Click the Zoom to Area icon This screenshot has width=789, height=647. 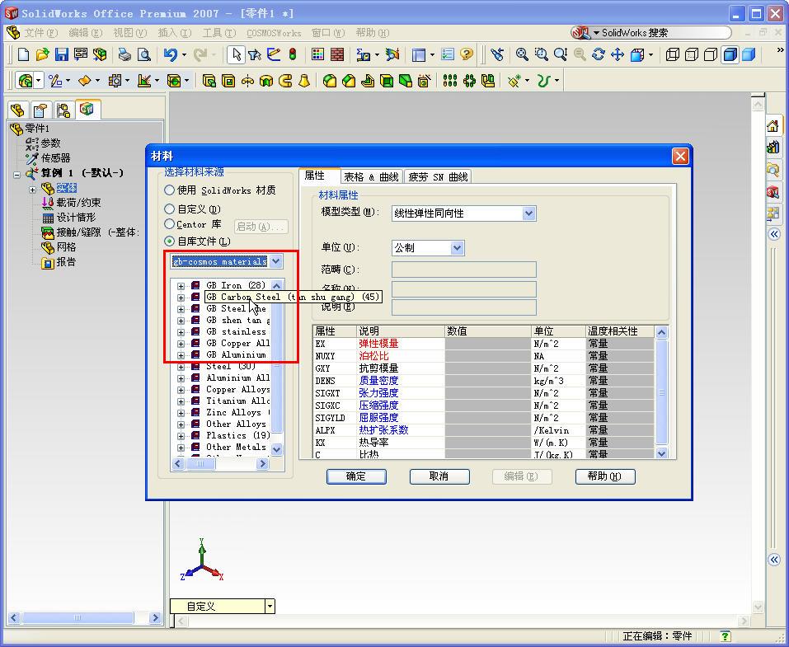click(541, 54)
